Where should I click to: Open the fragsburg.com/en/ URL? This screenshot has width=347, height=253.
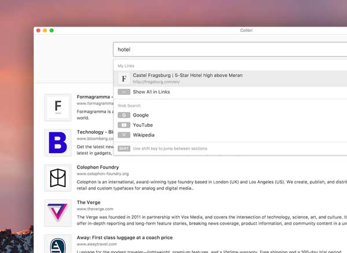click(x=156, y=82)
